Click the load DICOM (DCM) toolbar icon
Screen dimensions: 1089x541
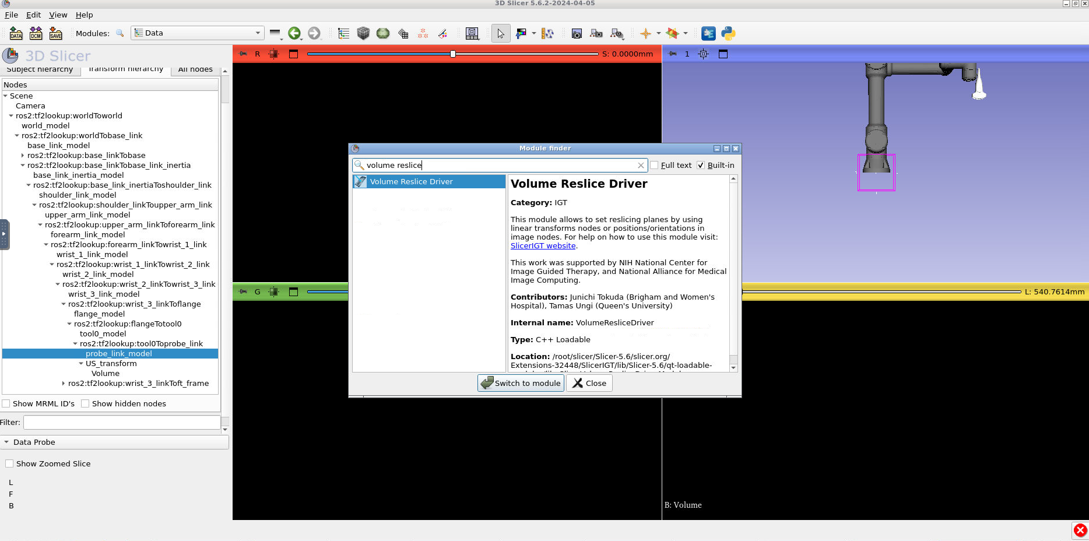[36, 33]
